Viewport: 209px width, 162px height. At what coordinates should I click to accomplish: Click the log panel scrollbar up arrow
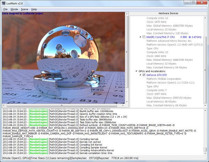point(205,110)
